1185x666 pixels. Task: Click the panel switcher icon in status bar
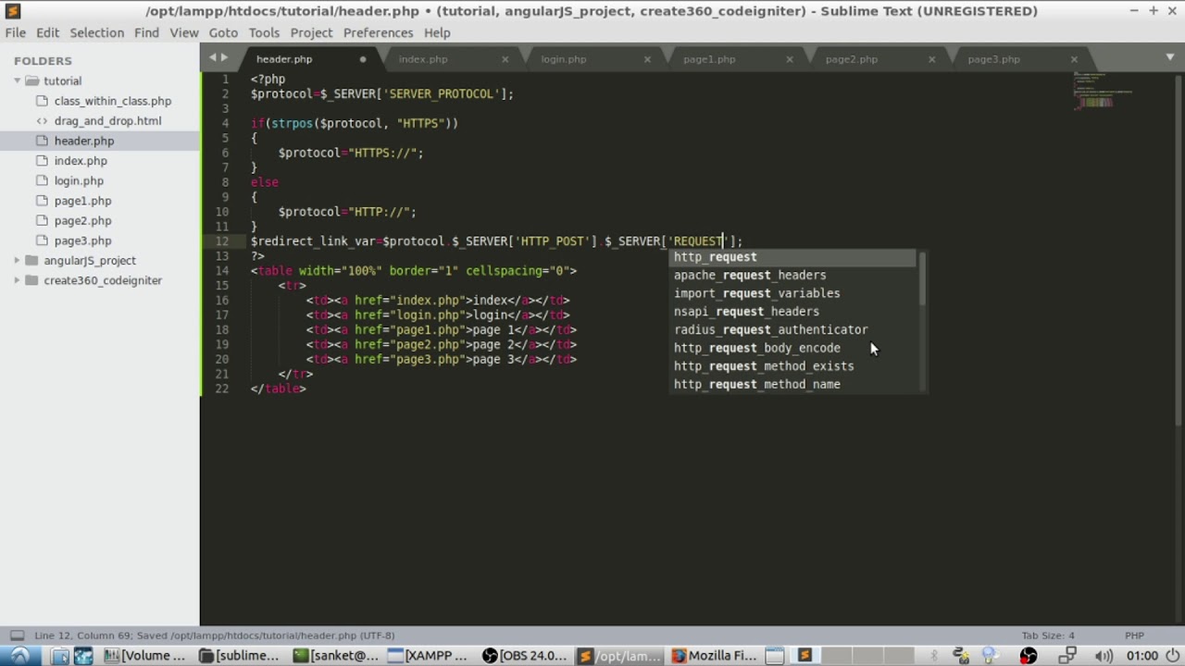(x=17, y=635)
